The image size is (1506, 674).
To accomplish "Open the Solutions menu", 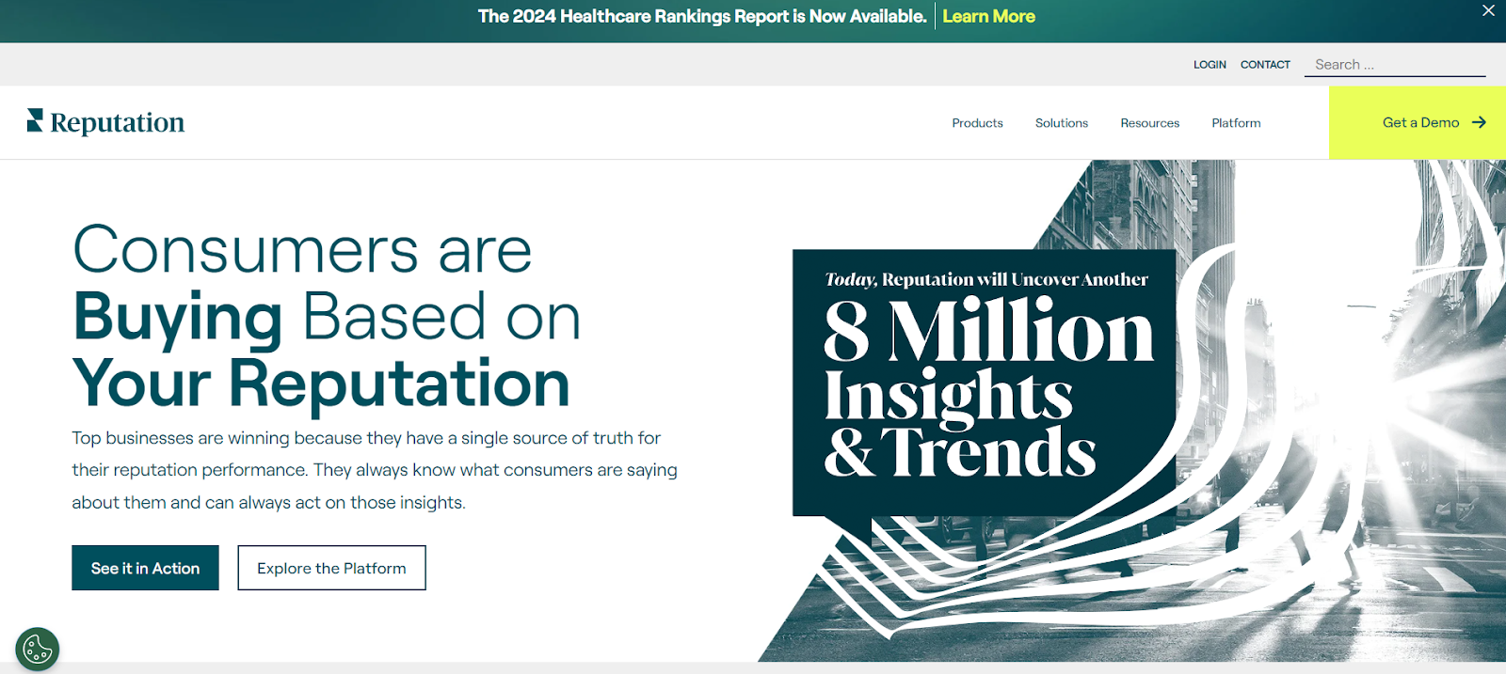I will [1062, 123].
